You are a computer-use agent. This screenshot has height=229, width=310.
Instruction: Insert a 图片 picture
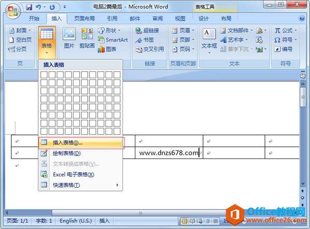[x=69, y=38]
